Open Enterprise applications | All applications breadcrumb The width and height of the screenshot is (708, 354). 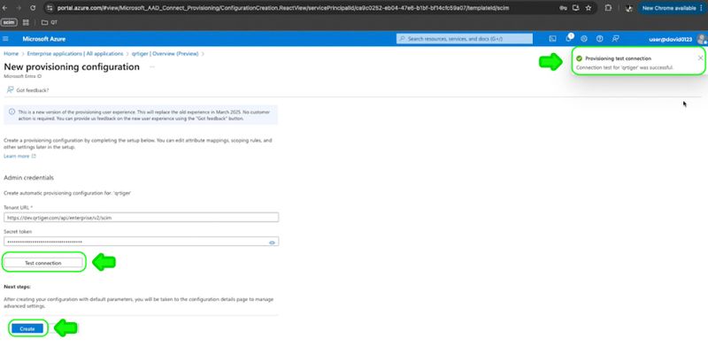pyautogui.click(x=75, y=54)
